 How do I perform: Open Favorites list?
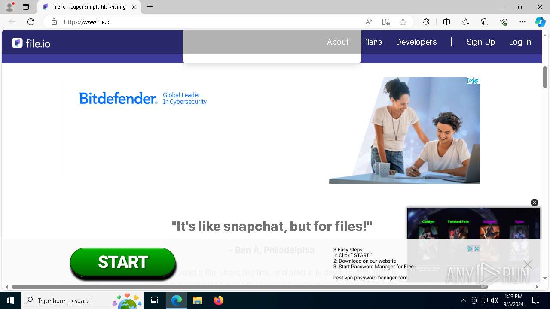[466, 22]
